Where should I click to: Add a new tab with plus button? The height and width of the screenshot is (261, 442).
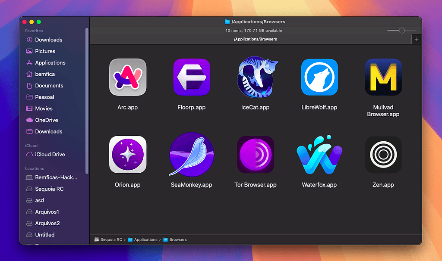[x=417, y=39]
